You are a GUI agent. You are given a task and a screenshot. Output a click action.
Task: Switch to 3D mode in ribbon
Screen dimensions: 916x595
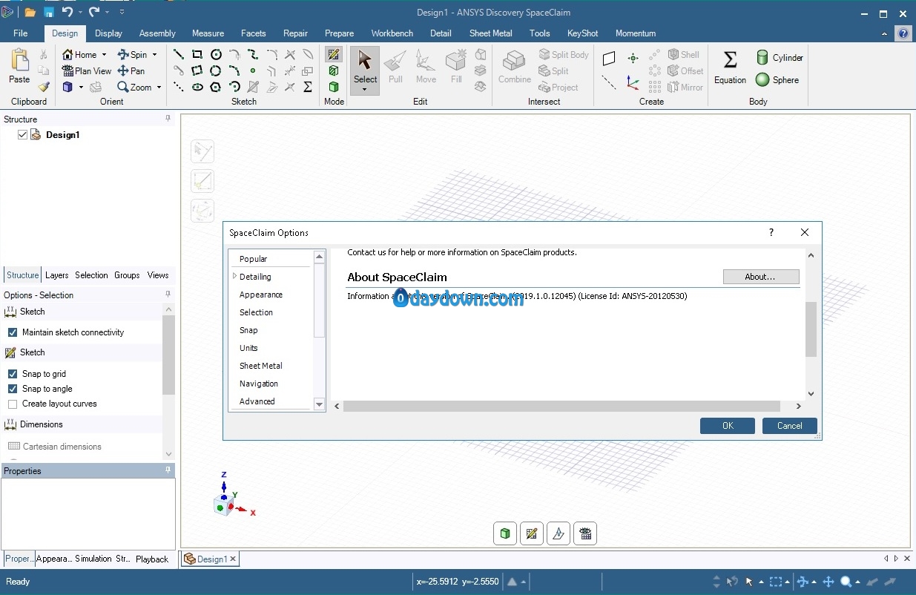point(334,87)
